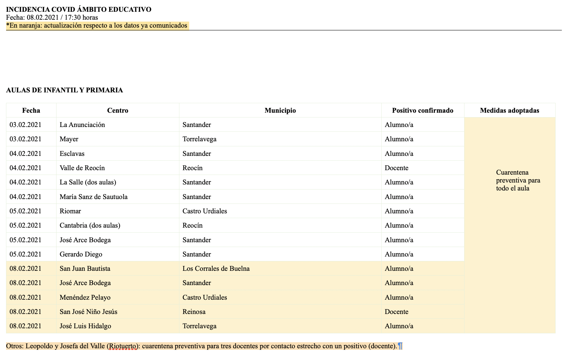Screen dimensions: 567x360
Task: Select the Fecha column header
Action: click(x=31, y=110)
